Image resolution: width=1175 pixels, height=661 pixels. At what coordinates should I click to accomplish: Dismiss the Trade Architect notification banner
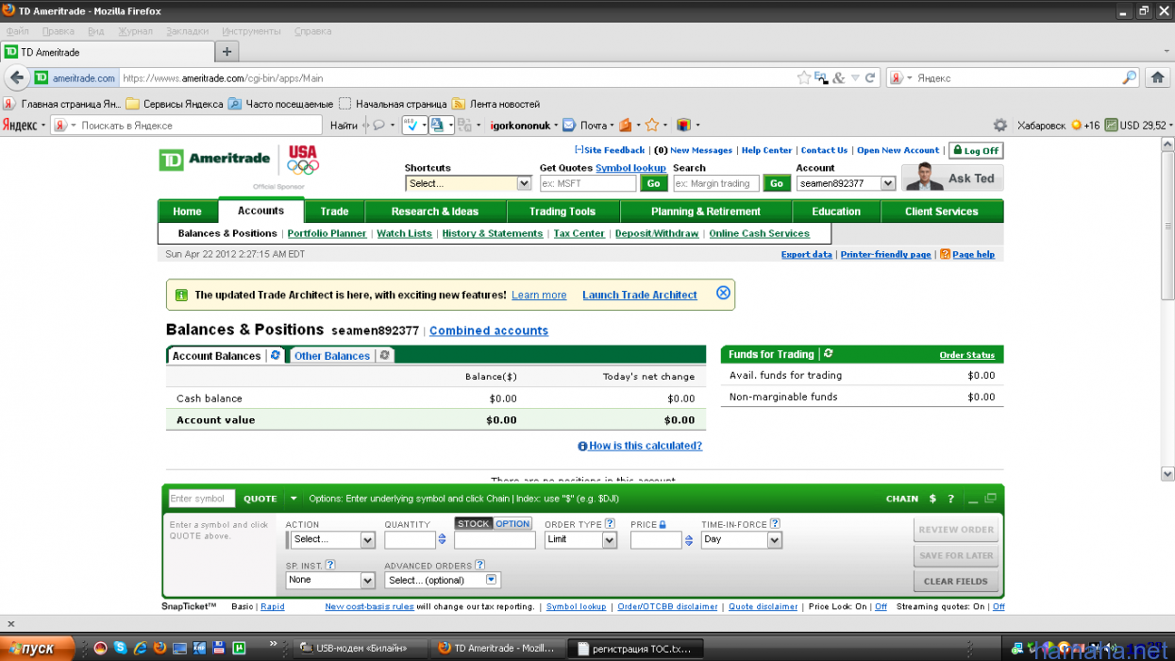723,293
